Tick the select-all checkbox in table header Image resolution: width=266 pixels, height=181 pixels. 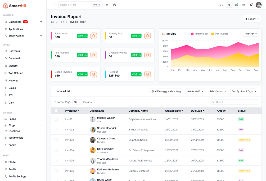click(x=56, y=111)
